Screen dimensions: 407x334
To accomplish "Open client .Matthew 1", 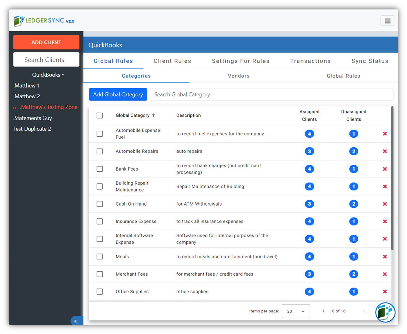I will 26,85.
